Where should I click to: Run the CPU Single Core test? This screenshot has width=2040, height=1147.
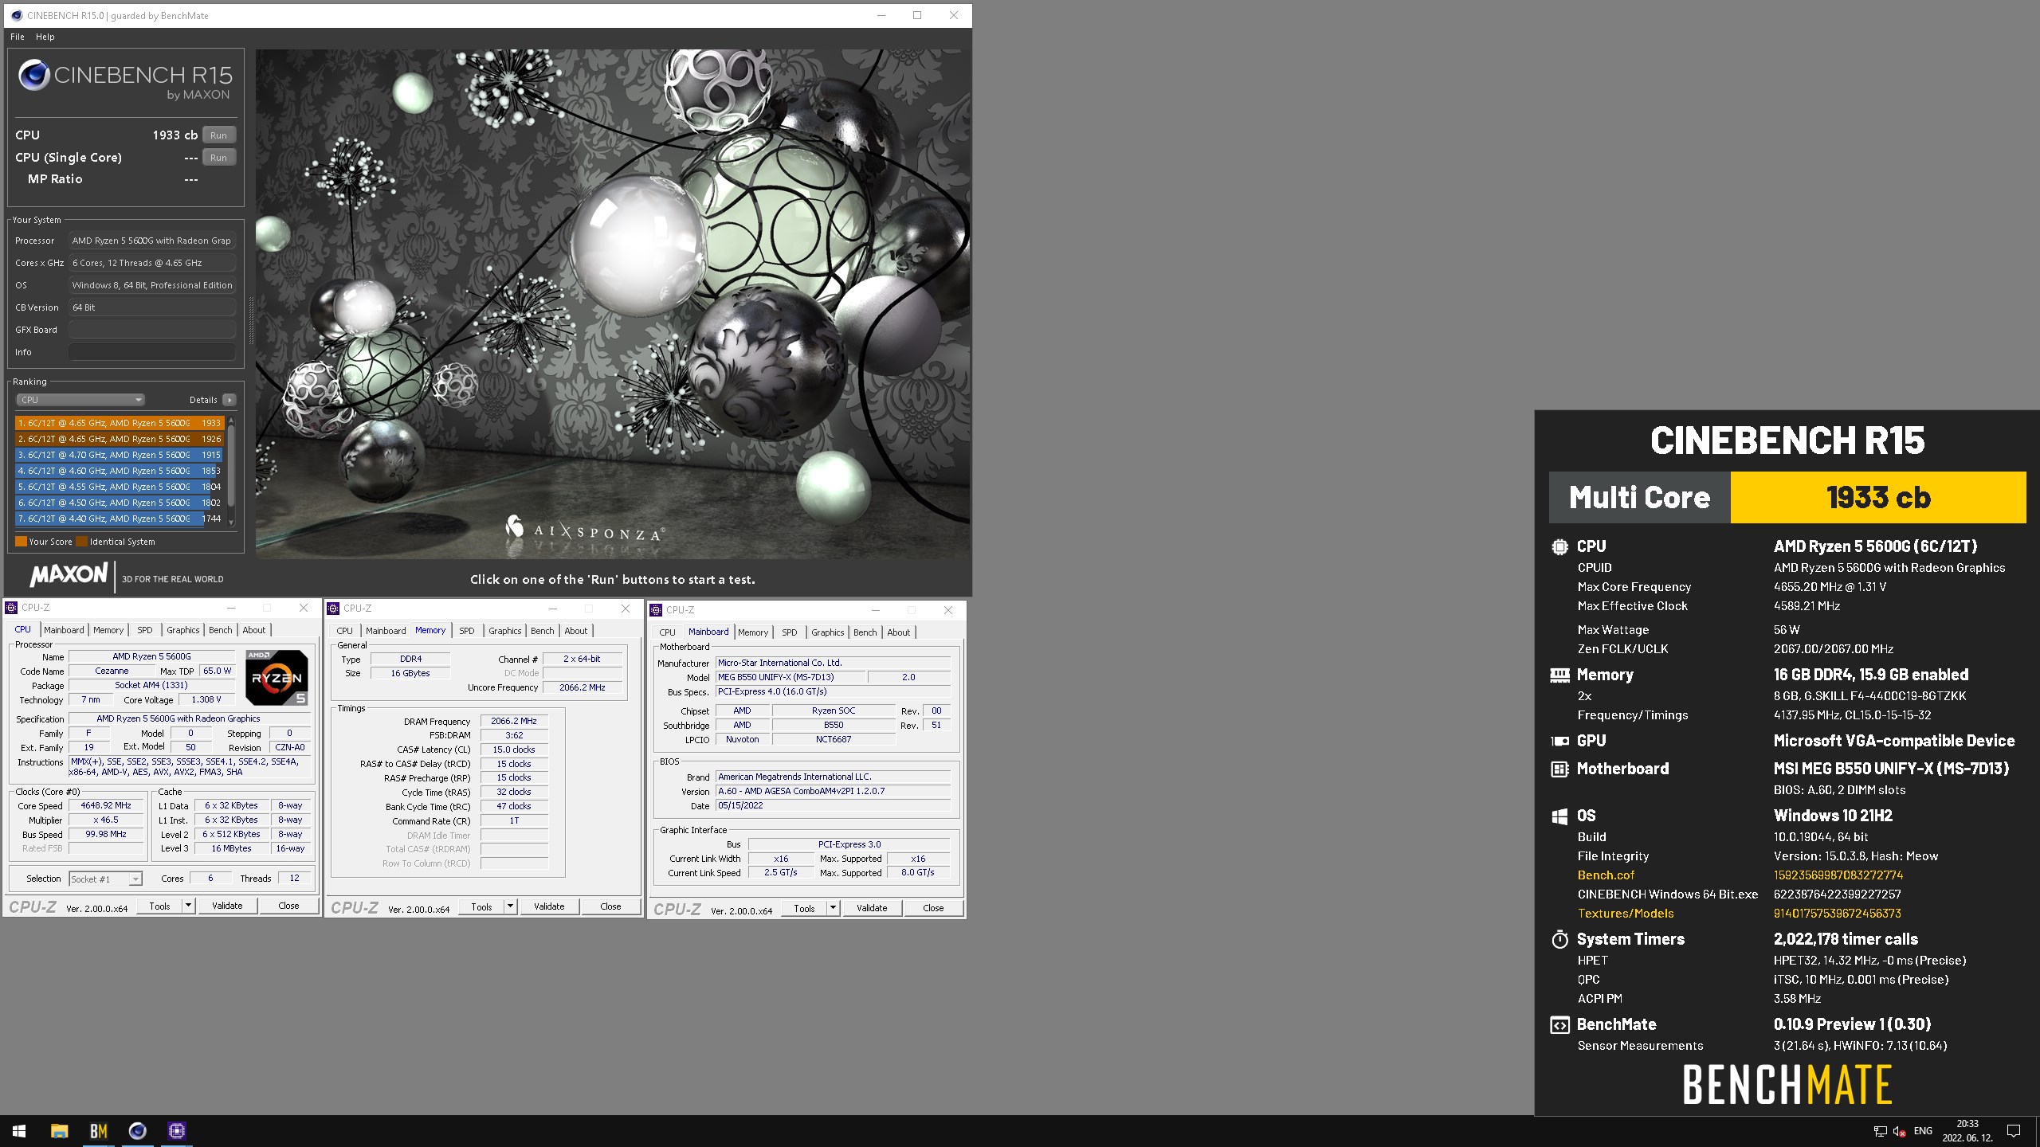coord(218,158)
